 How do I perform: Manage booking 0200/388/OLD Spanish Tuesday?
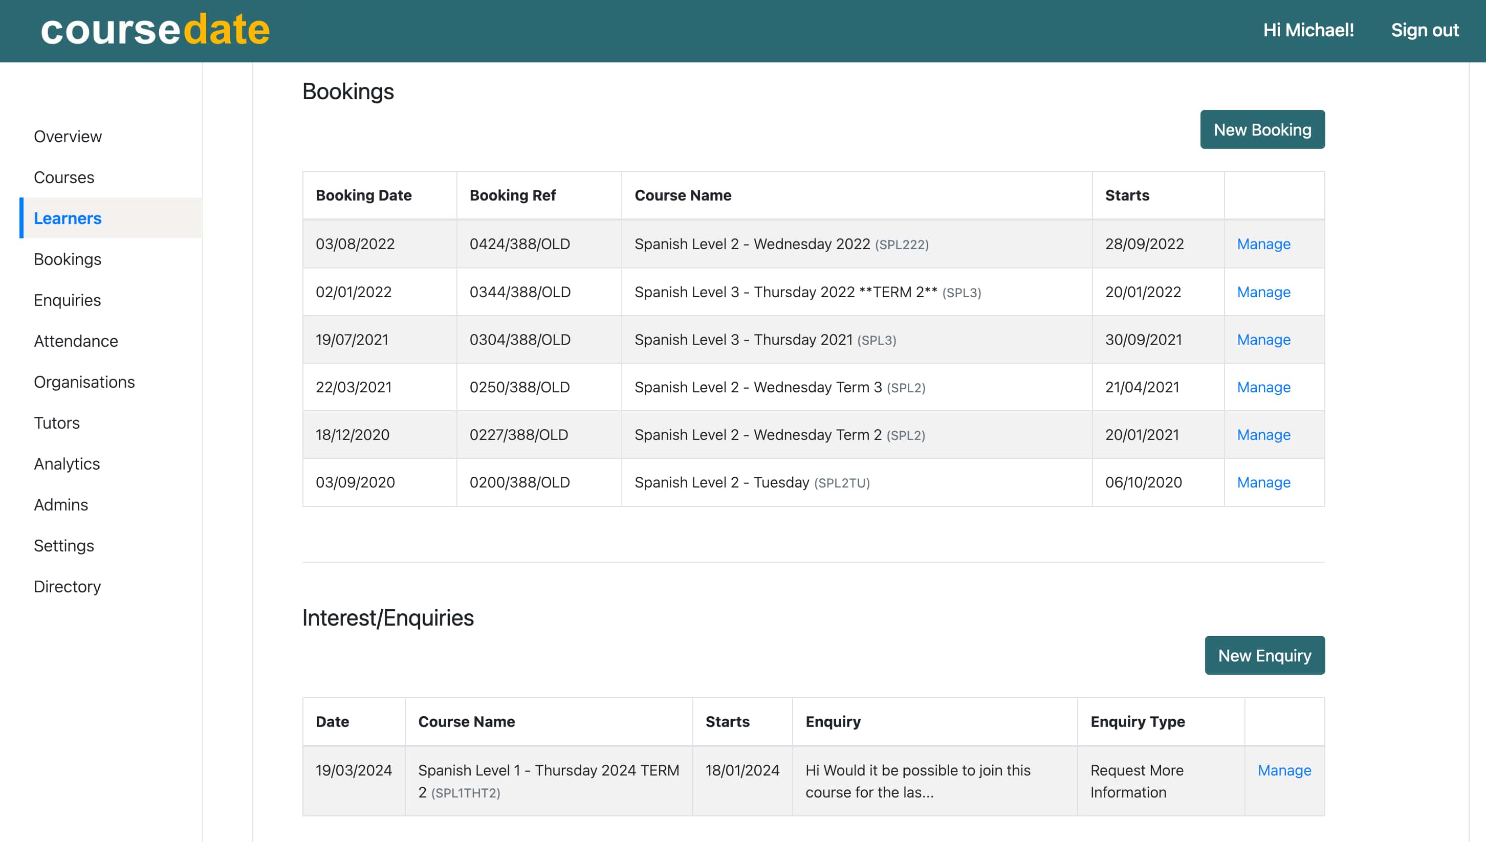[1263, 482]
